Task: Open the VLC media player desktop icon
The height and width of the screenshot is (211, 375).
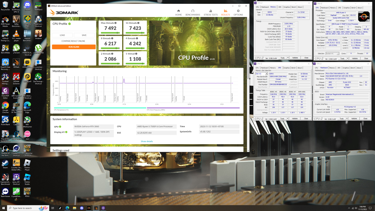Action: click(16, 35)
